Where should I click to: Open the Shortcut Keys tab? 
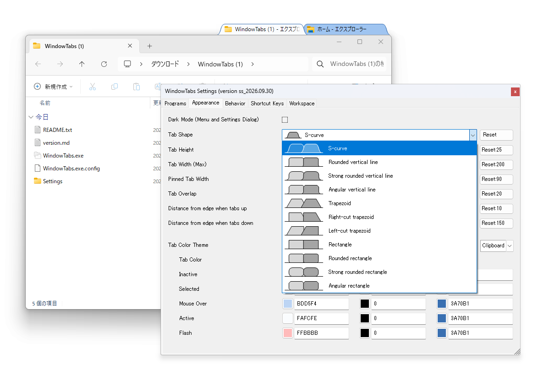[x=267, y=103]
